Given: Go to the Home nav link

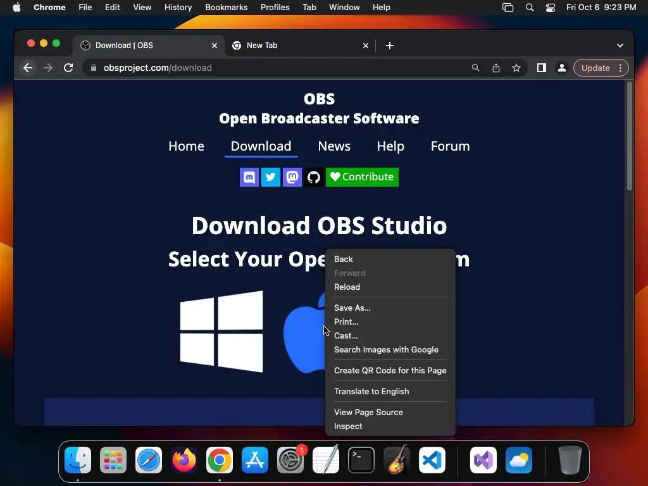Looking at the screenshot, I should (187, 146).
